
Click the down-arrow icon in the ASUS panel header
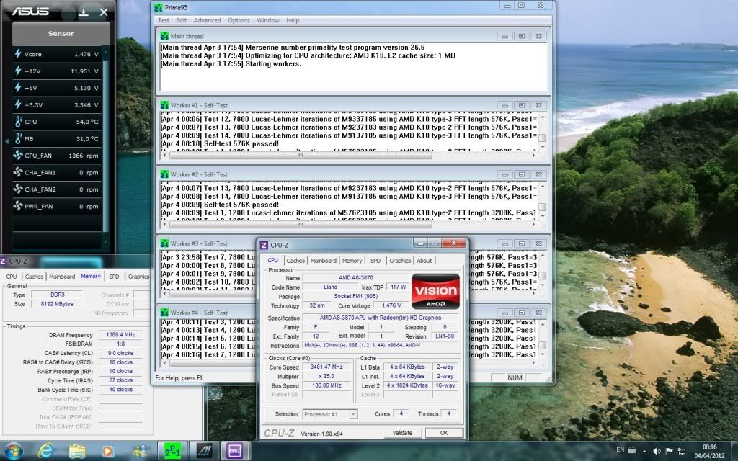click(x=84, y=12)
